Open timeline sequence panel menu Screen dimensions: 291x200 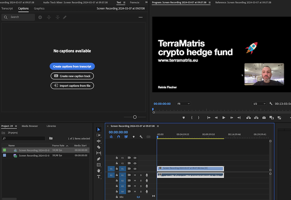click(158, 126)
